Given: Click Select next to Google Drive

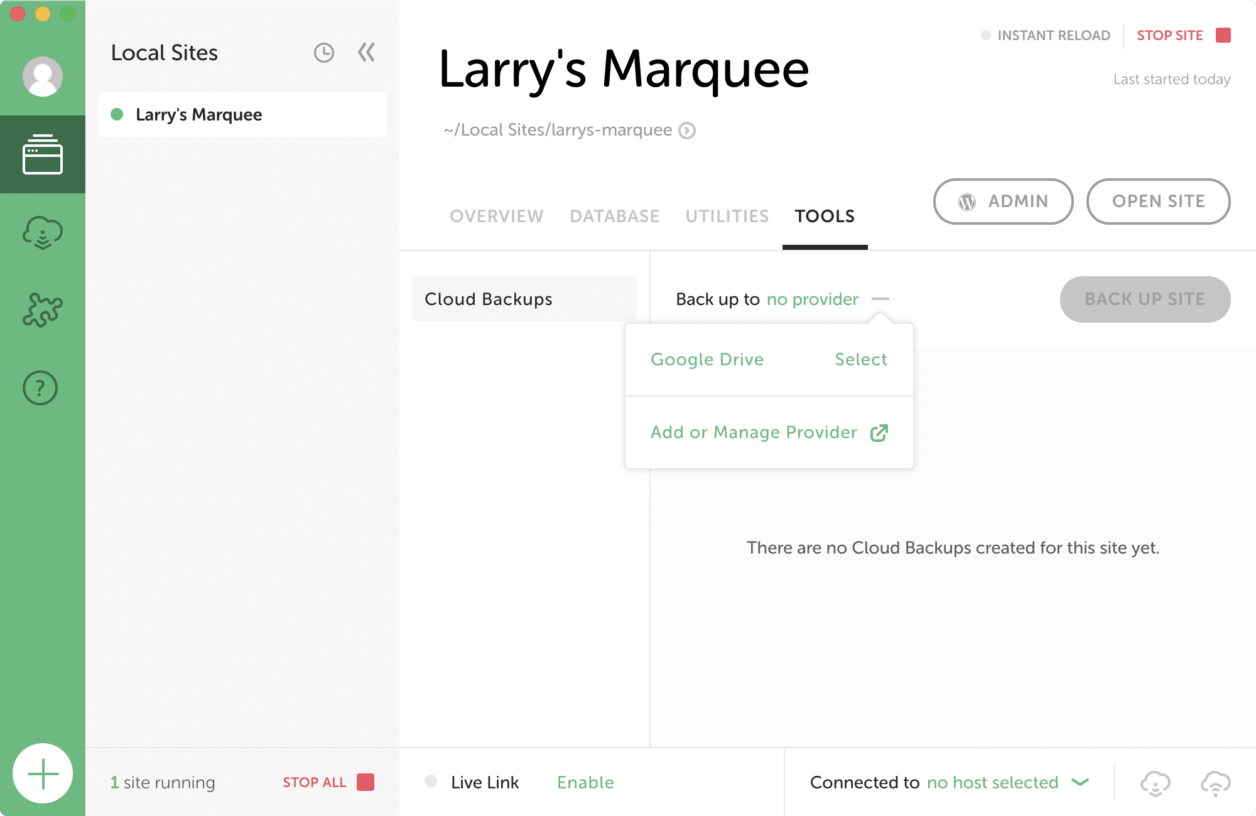Looking at the screenshot, I should point(861,360).
